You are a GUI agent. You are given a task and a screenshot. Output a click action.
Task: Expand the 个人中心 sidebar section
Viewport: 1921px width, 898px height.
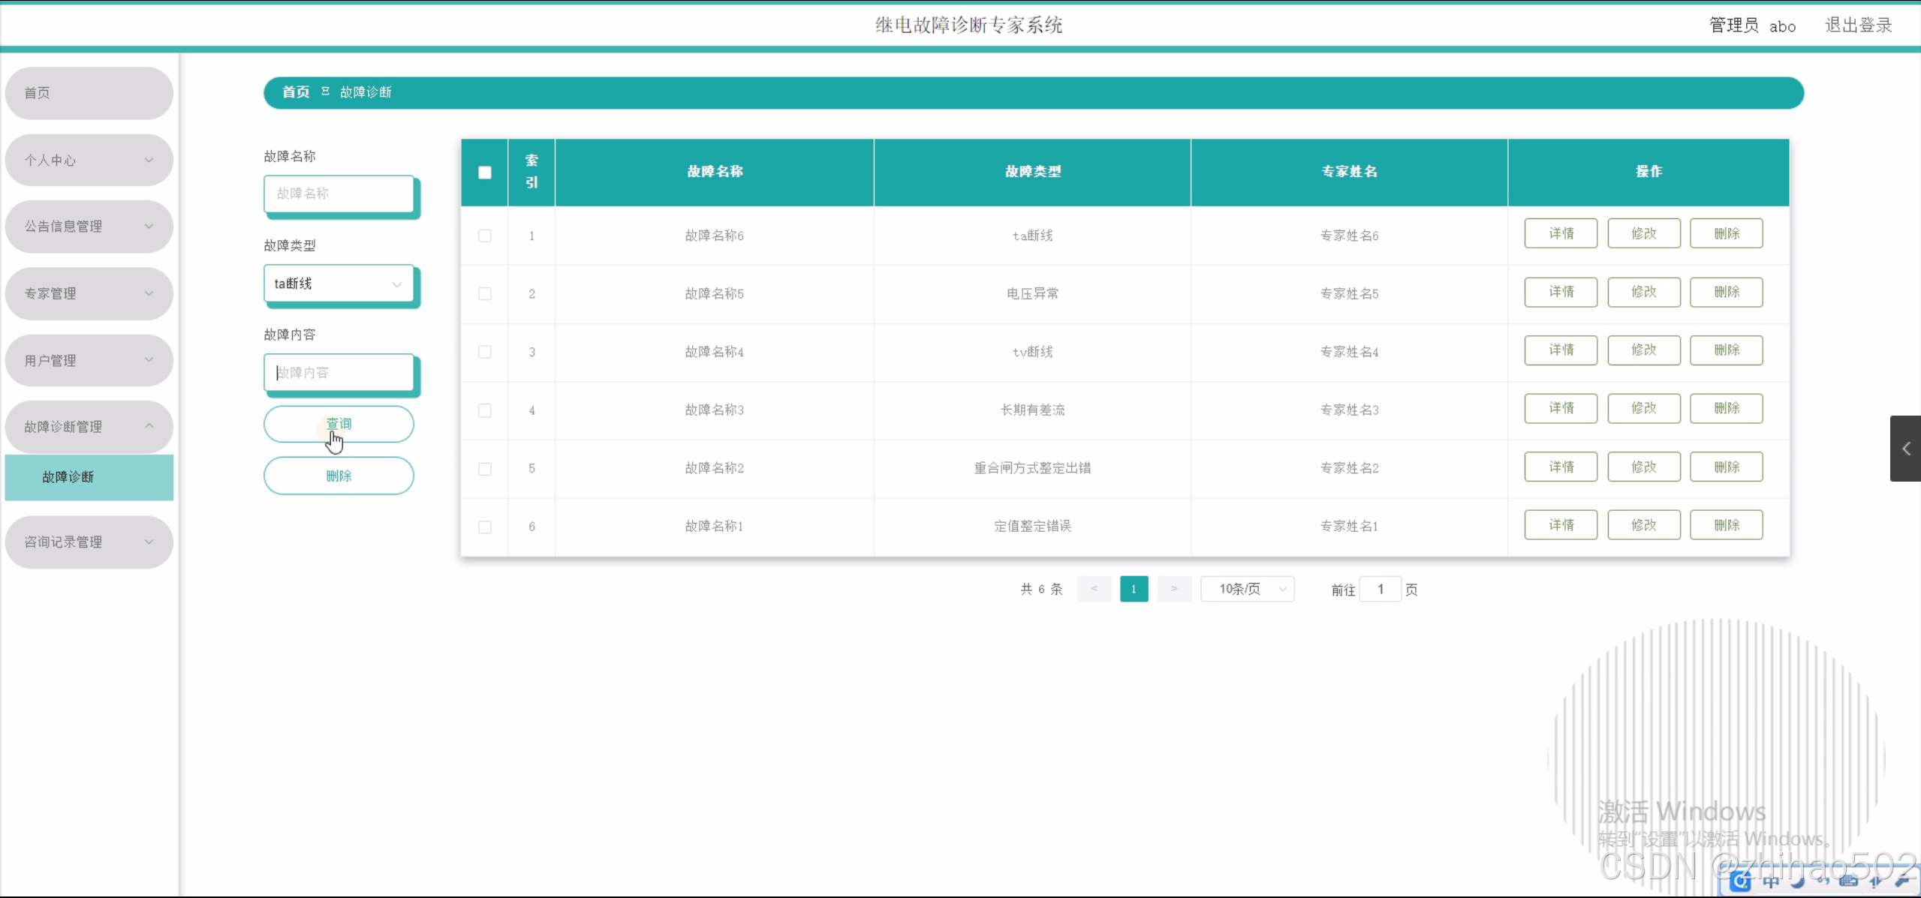(x=89, y=160)
